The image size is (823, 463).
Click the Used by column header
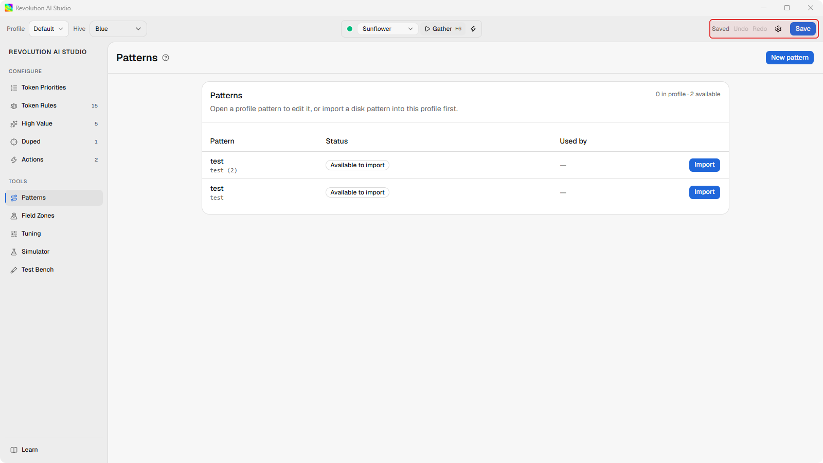click(574, 141)
